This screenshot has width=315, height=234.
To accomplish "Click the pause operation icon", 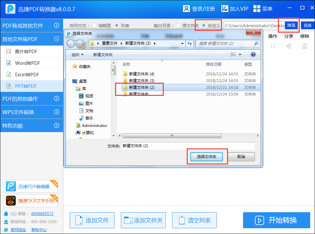I will click(x=272, y=46).
